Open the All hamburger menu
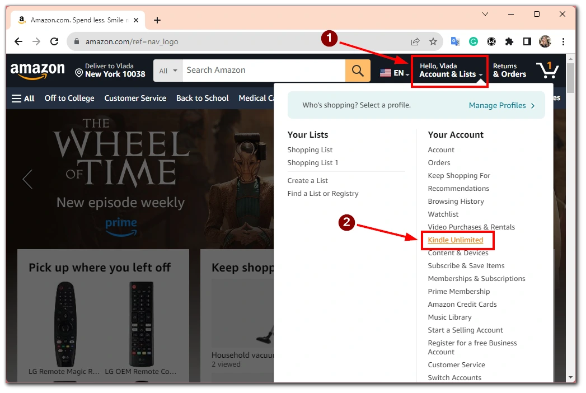The width and height of the screenshot is (586, 393). click(23, 99)
